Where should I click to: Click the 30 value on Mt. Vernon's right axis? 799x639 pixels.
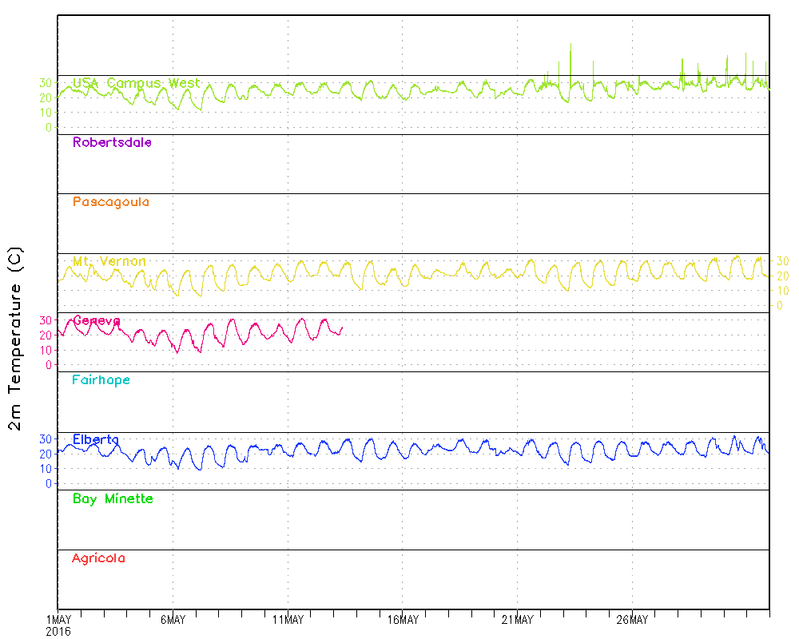(x=782, y=260)
